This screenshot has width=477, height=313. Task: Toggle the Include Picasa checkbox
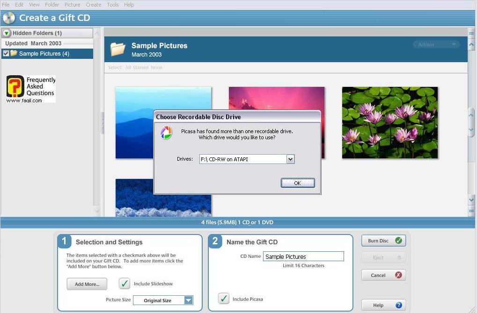pyautogui.click(x=224, y=299)
